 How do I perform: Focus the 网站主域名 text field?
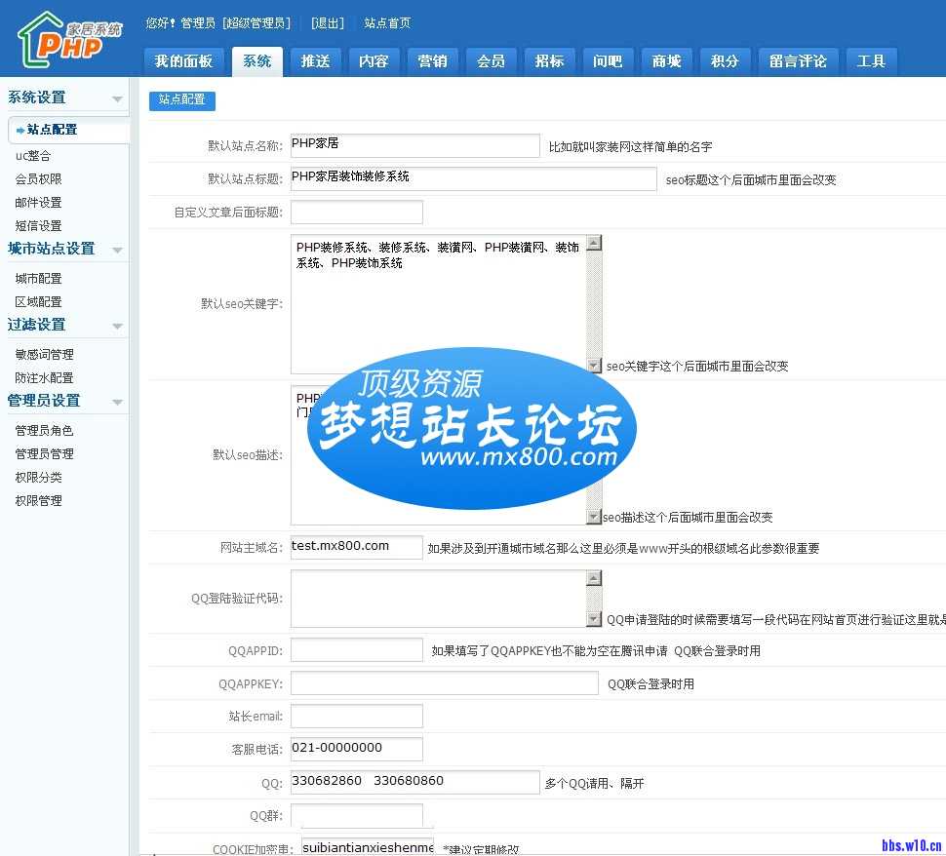pyautogui.click(x=356, y=547)
